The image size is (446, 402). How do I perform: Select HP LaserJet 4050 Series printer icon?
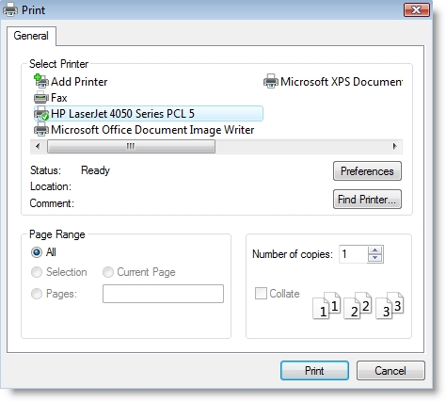(x=41, y=114)
